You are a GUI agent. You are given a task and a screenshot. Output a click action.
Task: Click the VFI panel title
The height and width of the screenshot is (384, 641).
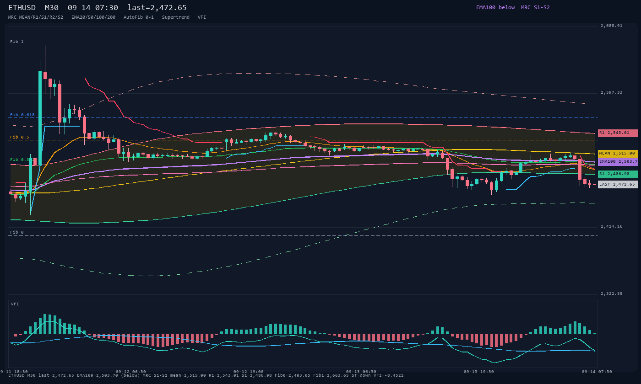(15, 304)
